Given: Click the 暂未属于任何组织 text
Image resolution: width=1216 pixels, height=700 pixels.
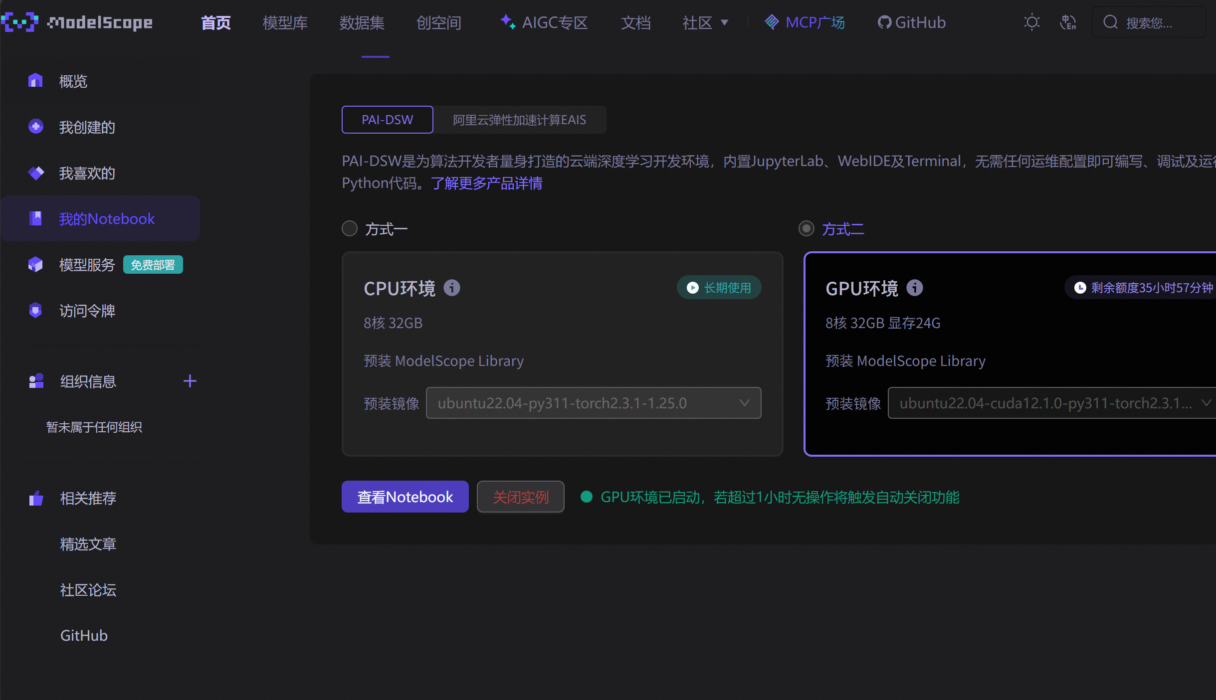Looking at the screenshot, I should pyautogui.click(x=94, y=427).
